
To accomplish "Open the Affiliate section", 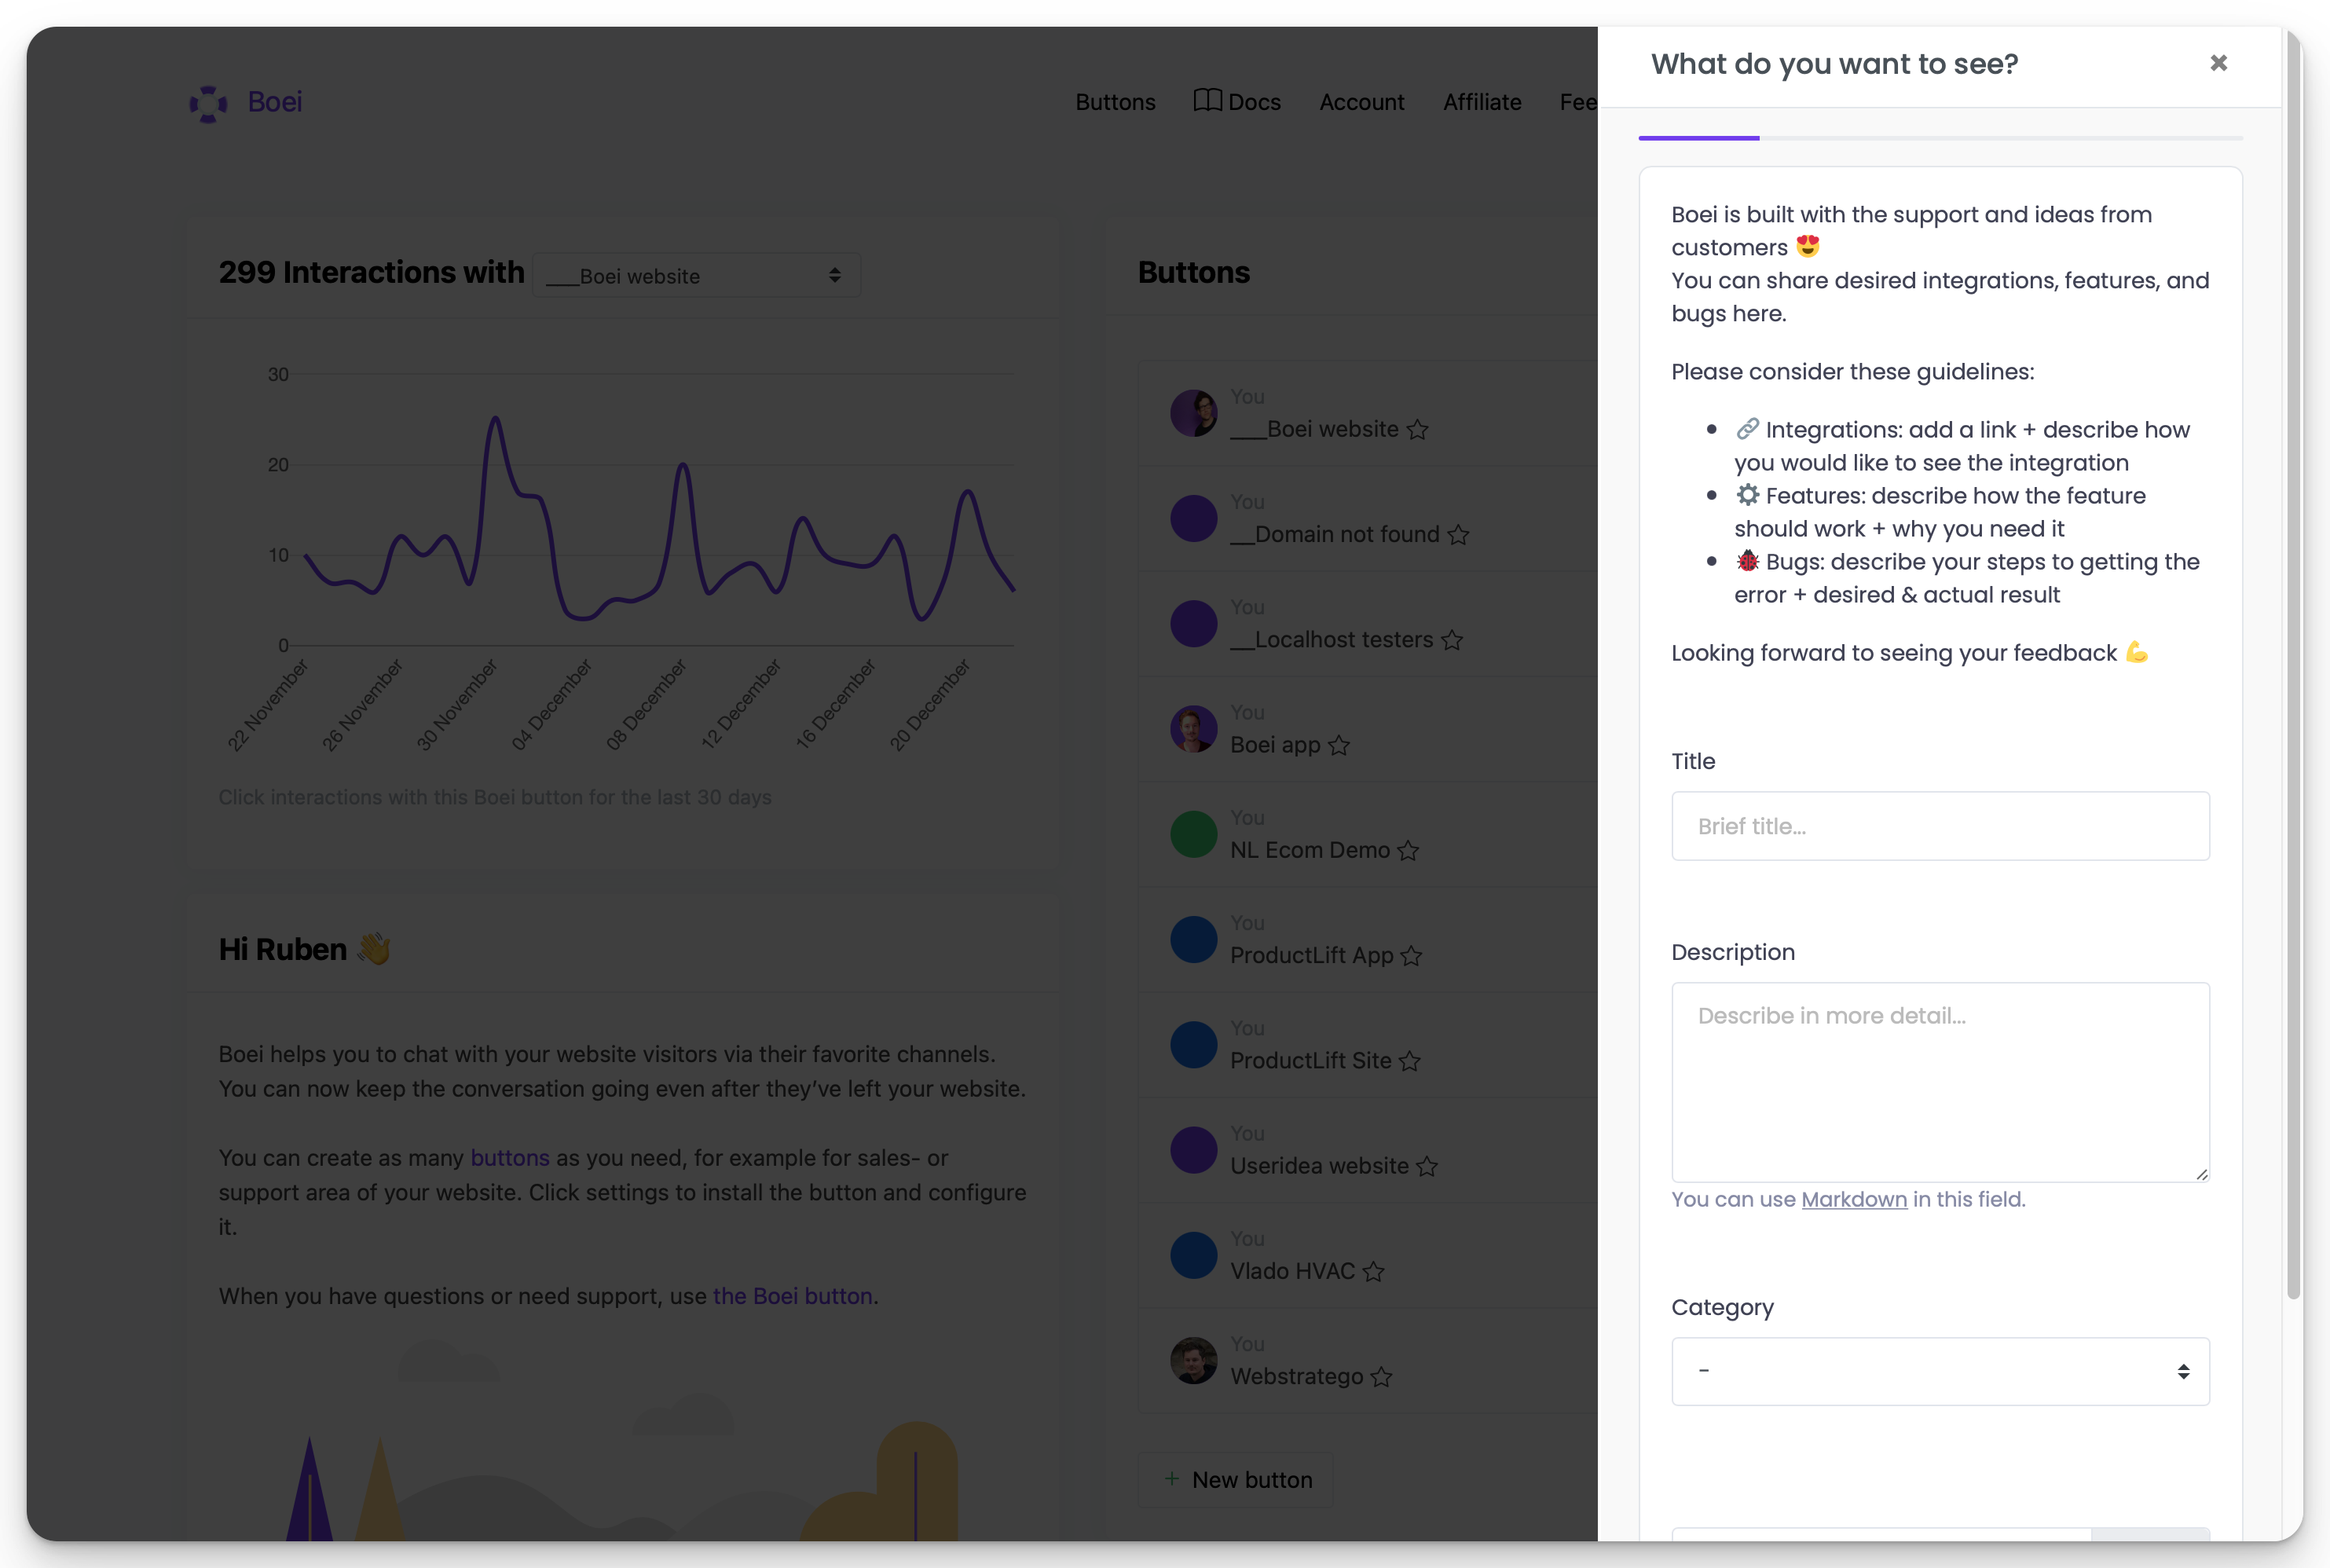I will (x=1482, y=102).
